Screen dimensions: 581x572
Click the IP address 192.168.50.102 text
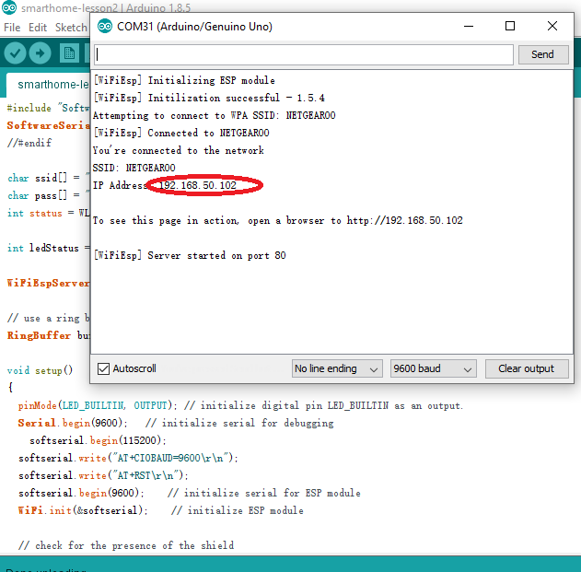pyautogui.click(x=198, y=185)
